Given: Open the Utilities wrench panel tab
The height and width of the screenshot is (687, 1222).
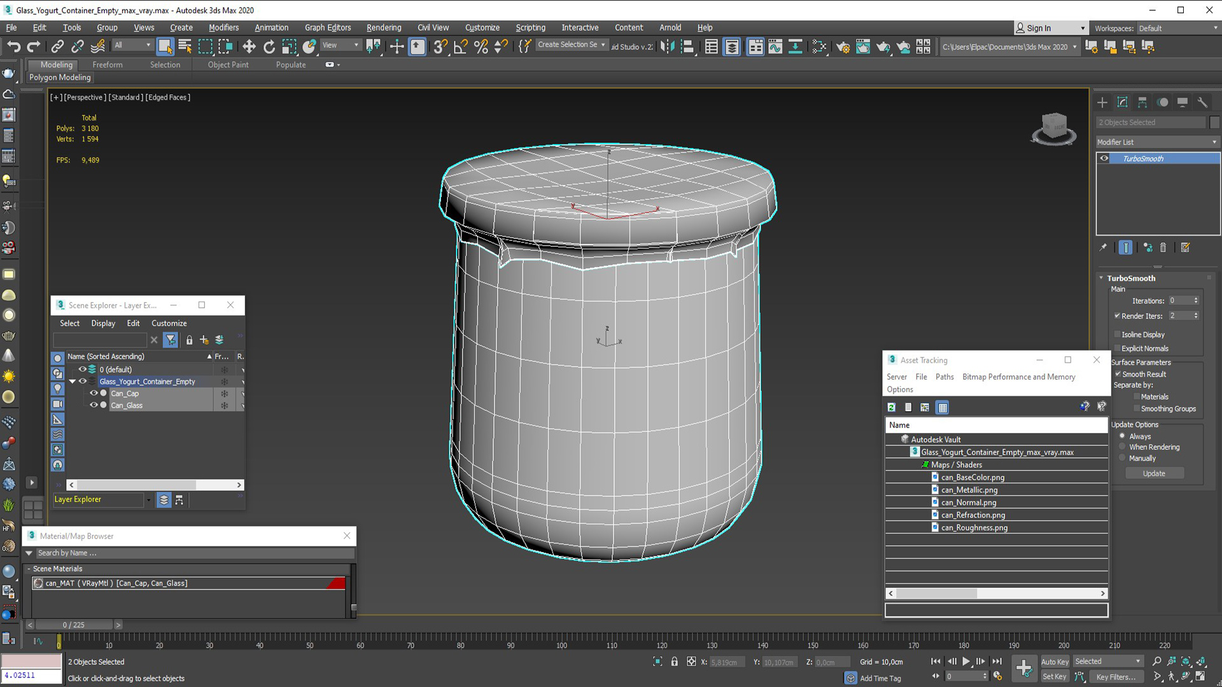Looking at the screenshot, I should click(x=1202, y=102).
